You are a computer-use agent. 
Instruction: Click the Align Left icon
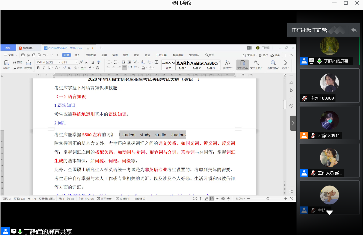[108, 68]
